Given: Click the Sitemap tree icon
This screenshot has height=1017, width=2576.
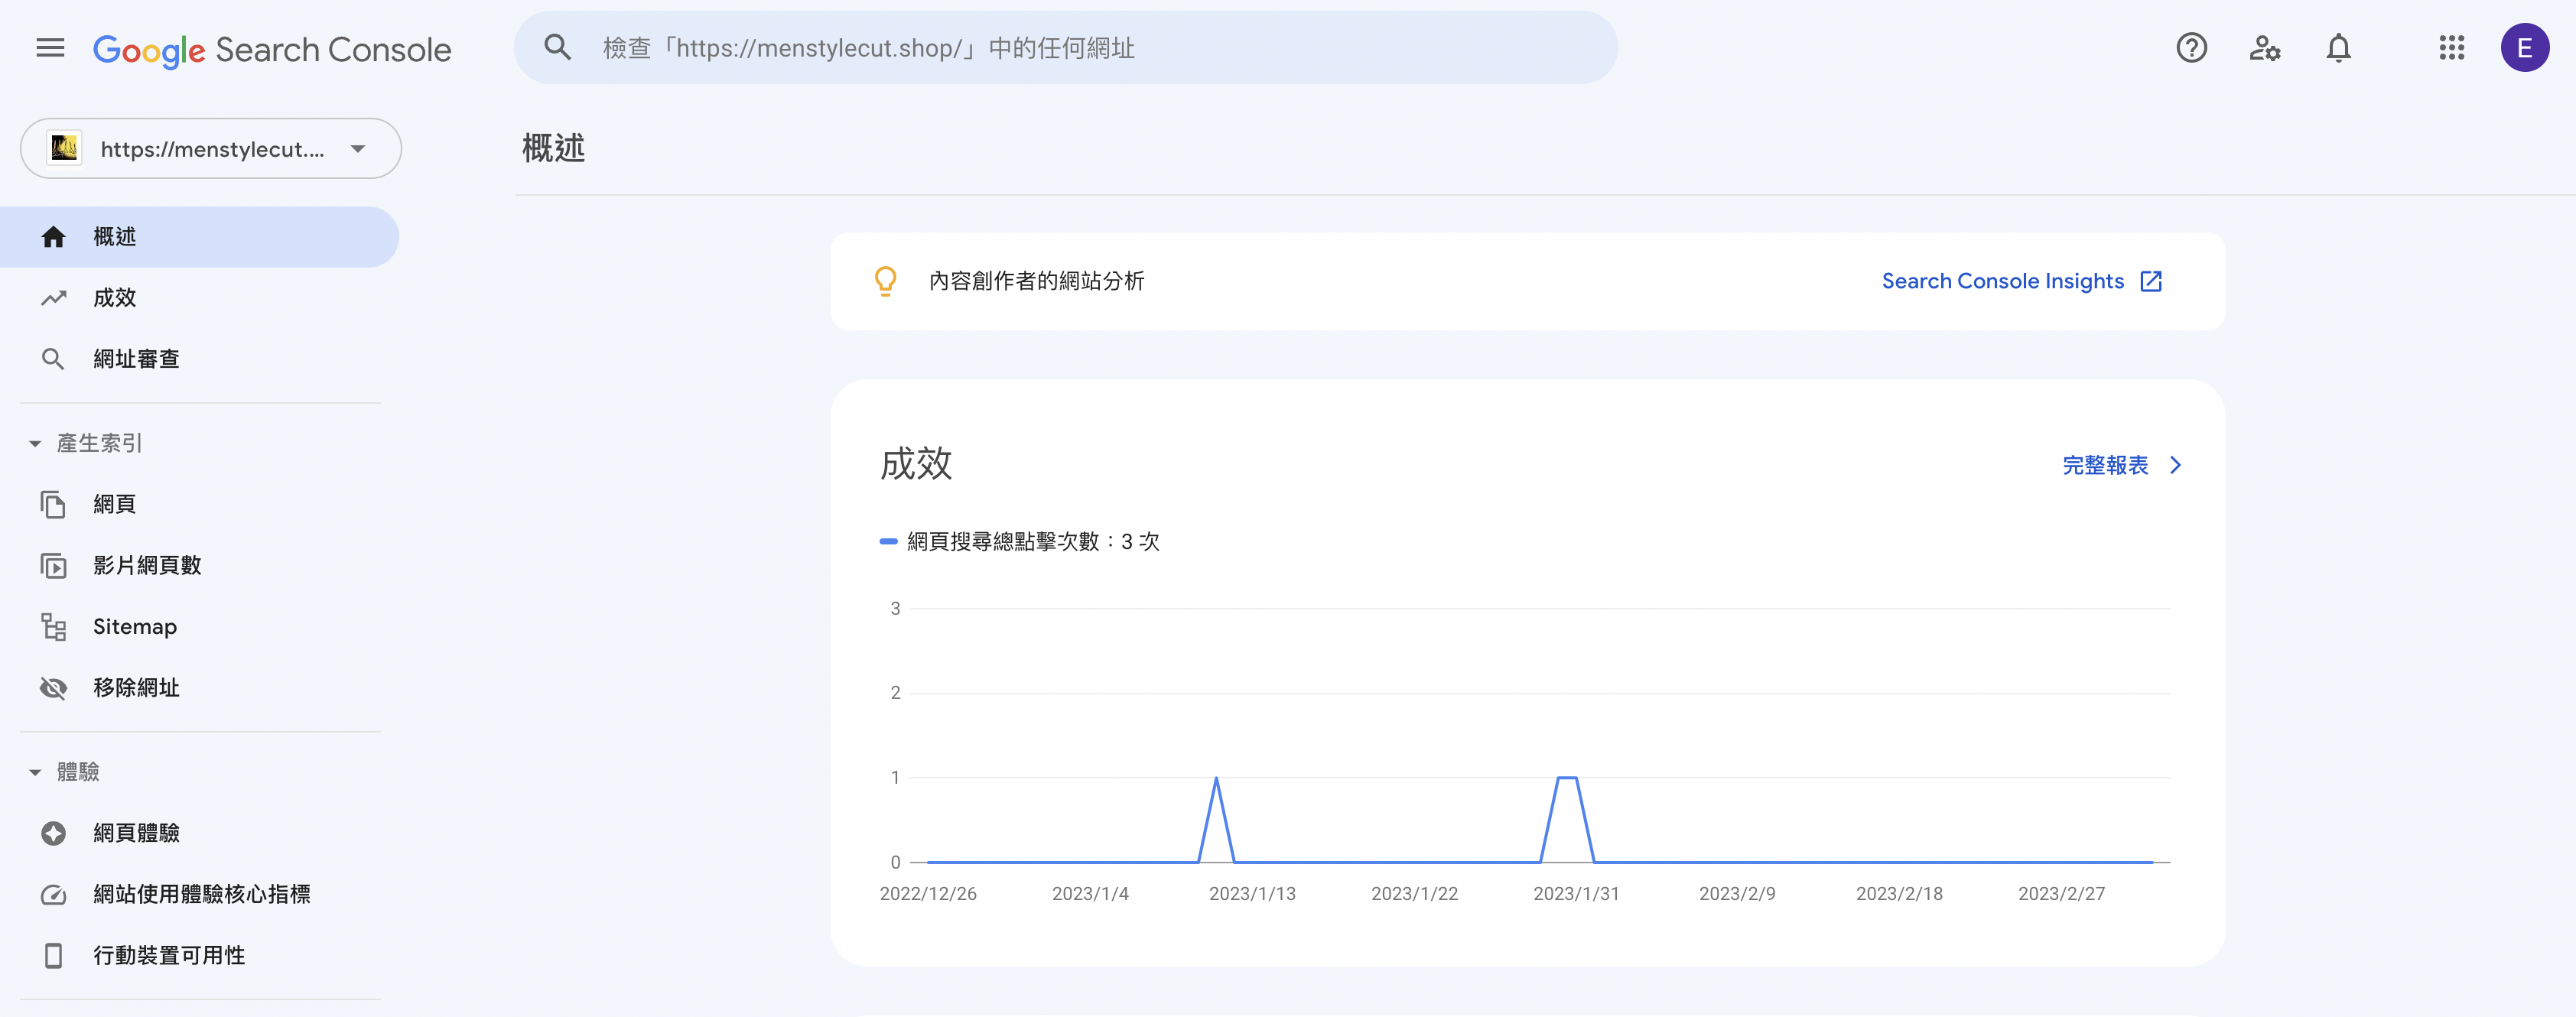Looking at the screenshot, I should 53,627.
